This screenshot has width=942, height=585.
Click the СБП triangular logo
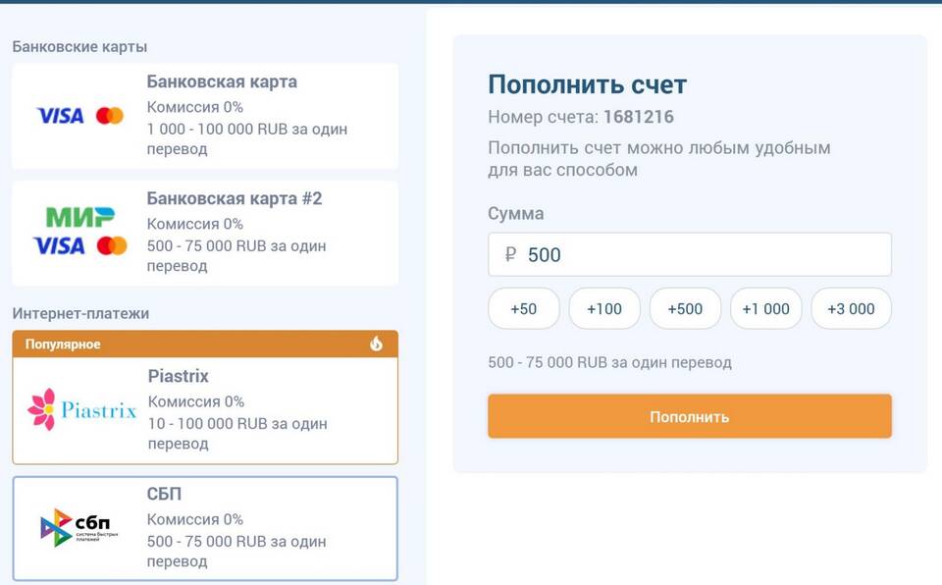tap(57, 527)
